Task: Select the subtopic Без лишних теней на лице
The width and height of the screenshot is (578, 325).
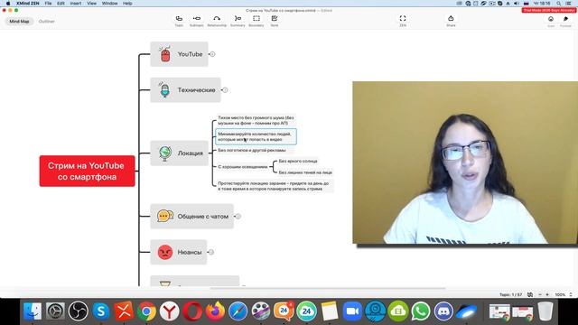Action: (x=305, y=172)
